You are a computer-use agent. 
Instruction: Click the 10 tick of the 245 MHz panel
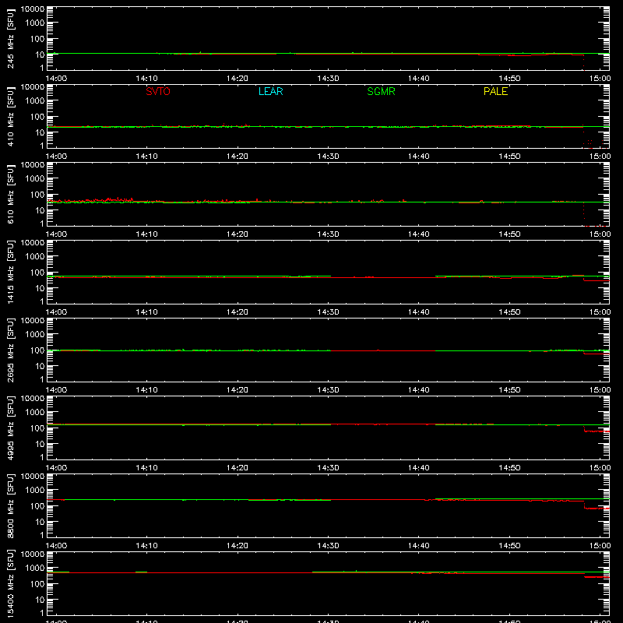pyautogui.click(x=40, y=55)
